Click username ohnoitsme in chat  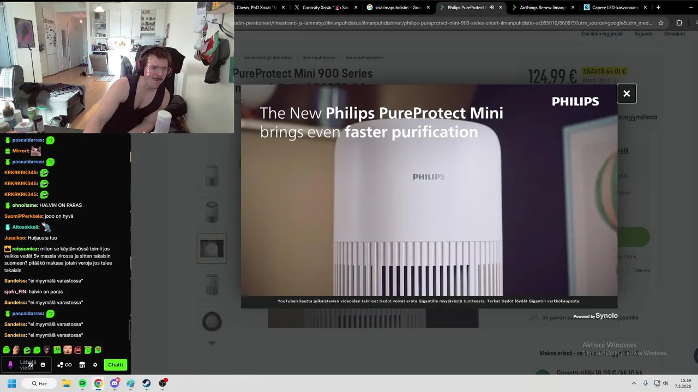pos(25,205)
